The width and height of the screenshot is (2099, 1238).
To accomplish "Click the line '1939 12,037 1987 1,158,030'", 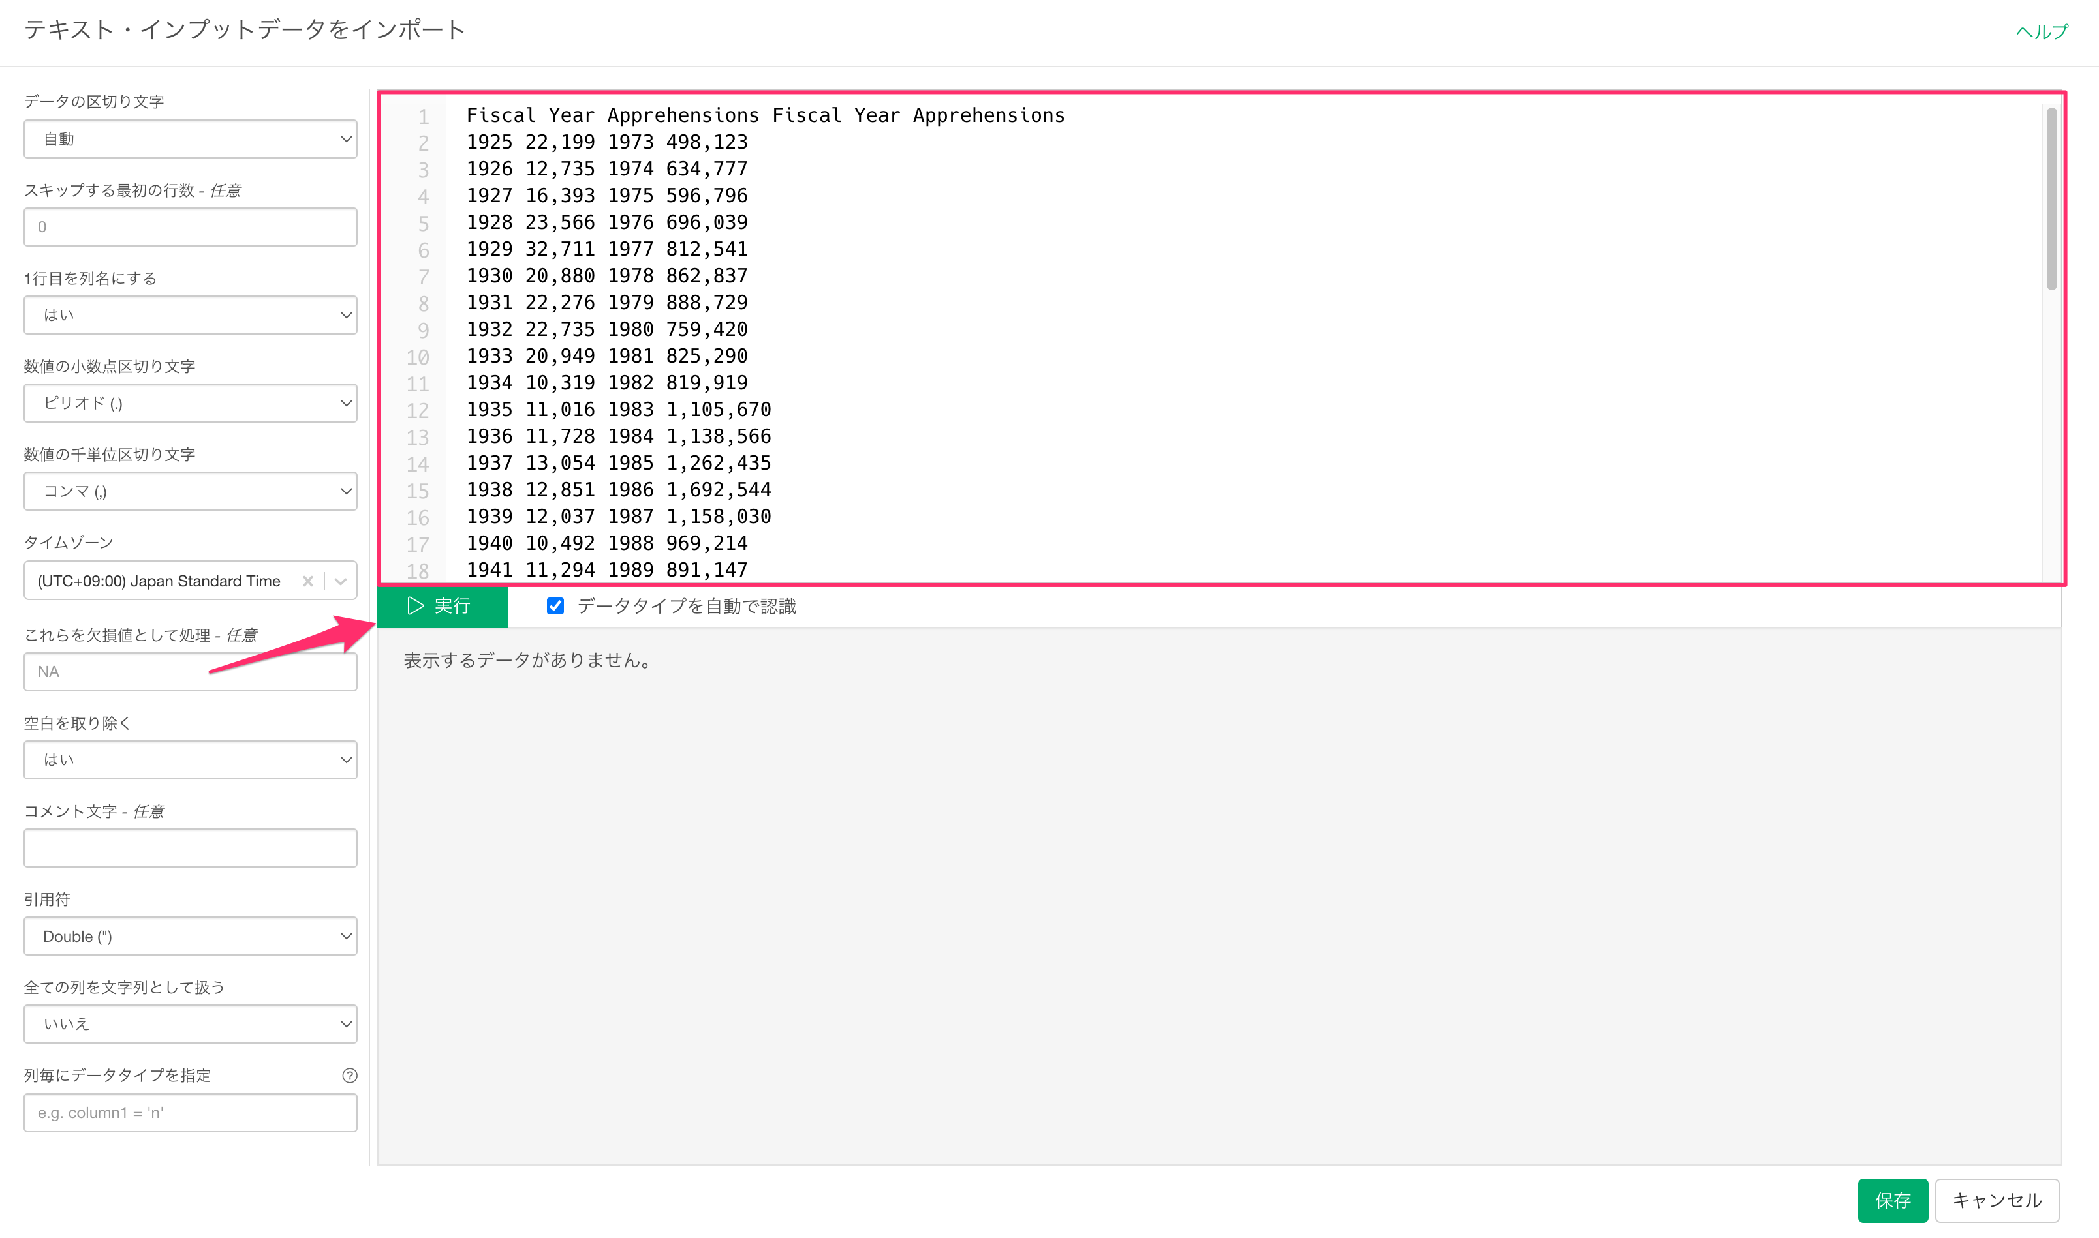I will 619,517.
